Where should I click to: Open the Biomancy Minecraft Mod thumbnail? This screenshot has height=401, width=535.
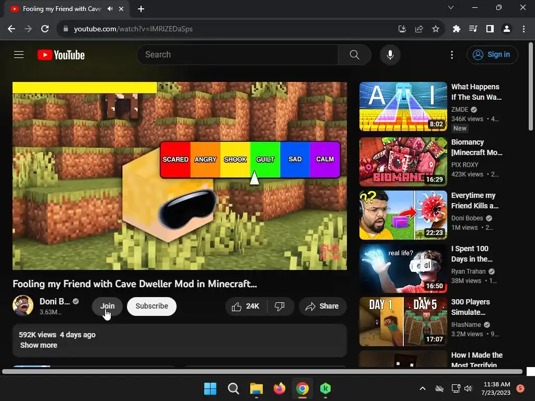pos(403,162)
